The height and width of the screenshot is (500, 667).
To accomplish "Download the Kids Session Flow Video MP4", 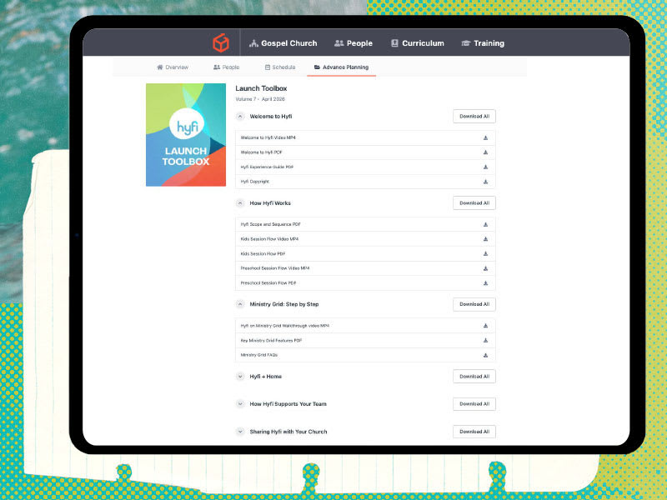I will point(485,239).
